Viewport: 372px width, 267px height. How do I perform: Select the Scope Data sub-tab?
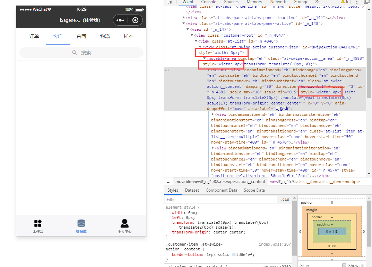tap(254, 190)
